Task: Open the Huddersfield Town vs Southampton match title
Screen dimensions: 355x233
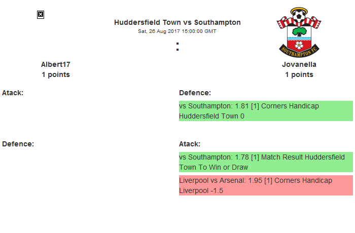Action: coord(177,22)
